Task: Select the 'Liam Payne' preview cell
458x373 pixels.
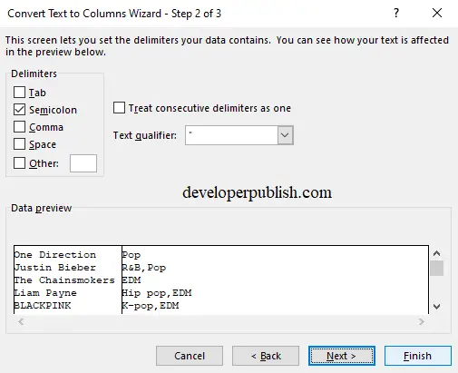Action: 45,293
